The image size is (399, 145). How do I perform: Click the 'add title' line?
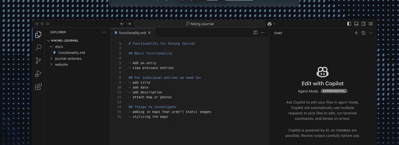coord(139,83)
